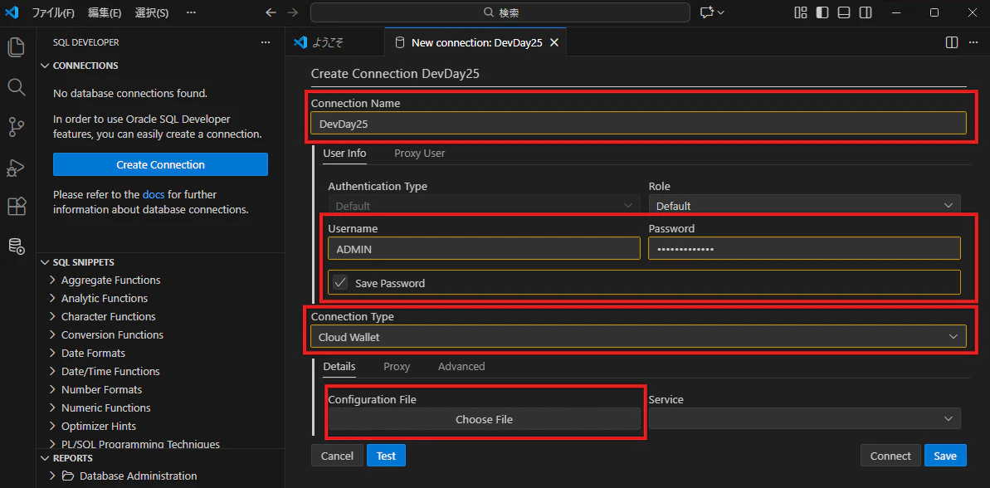This screenshot has width=990, height=488.
Task: Open the Authentication Type dropdown
Action: (x=485, y=206)
